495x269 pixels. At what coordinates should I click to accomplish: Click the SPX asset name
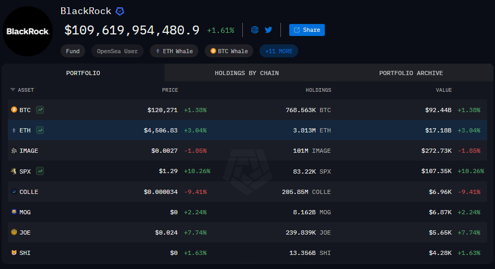(x=25, y=172)
